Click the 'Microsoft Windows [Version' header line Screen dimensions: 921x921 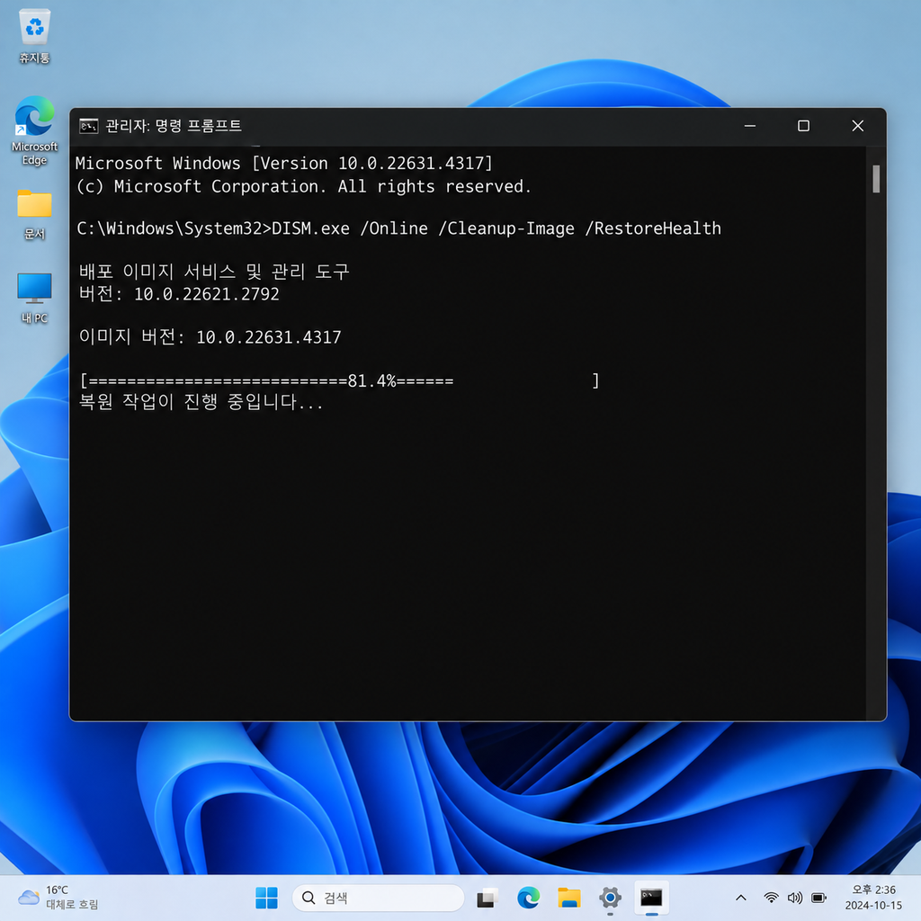284,164
